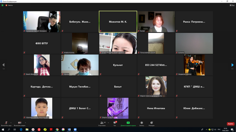This screenshot has width=236, height=132.
Task: Start screen sharing with Демонстрация экрана
Action: click(128, 123)
